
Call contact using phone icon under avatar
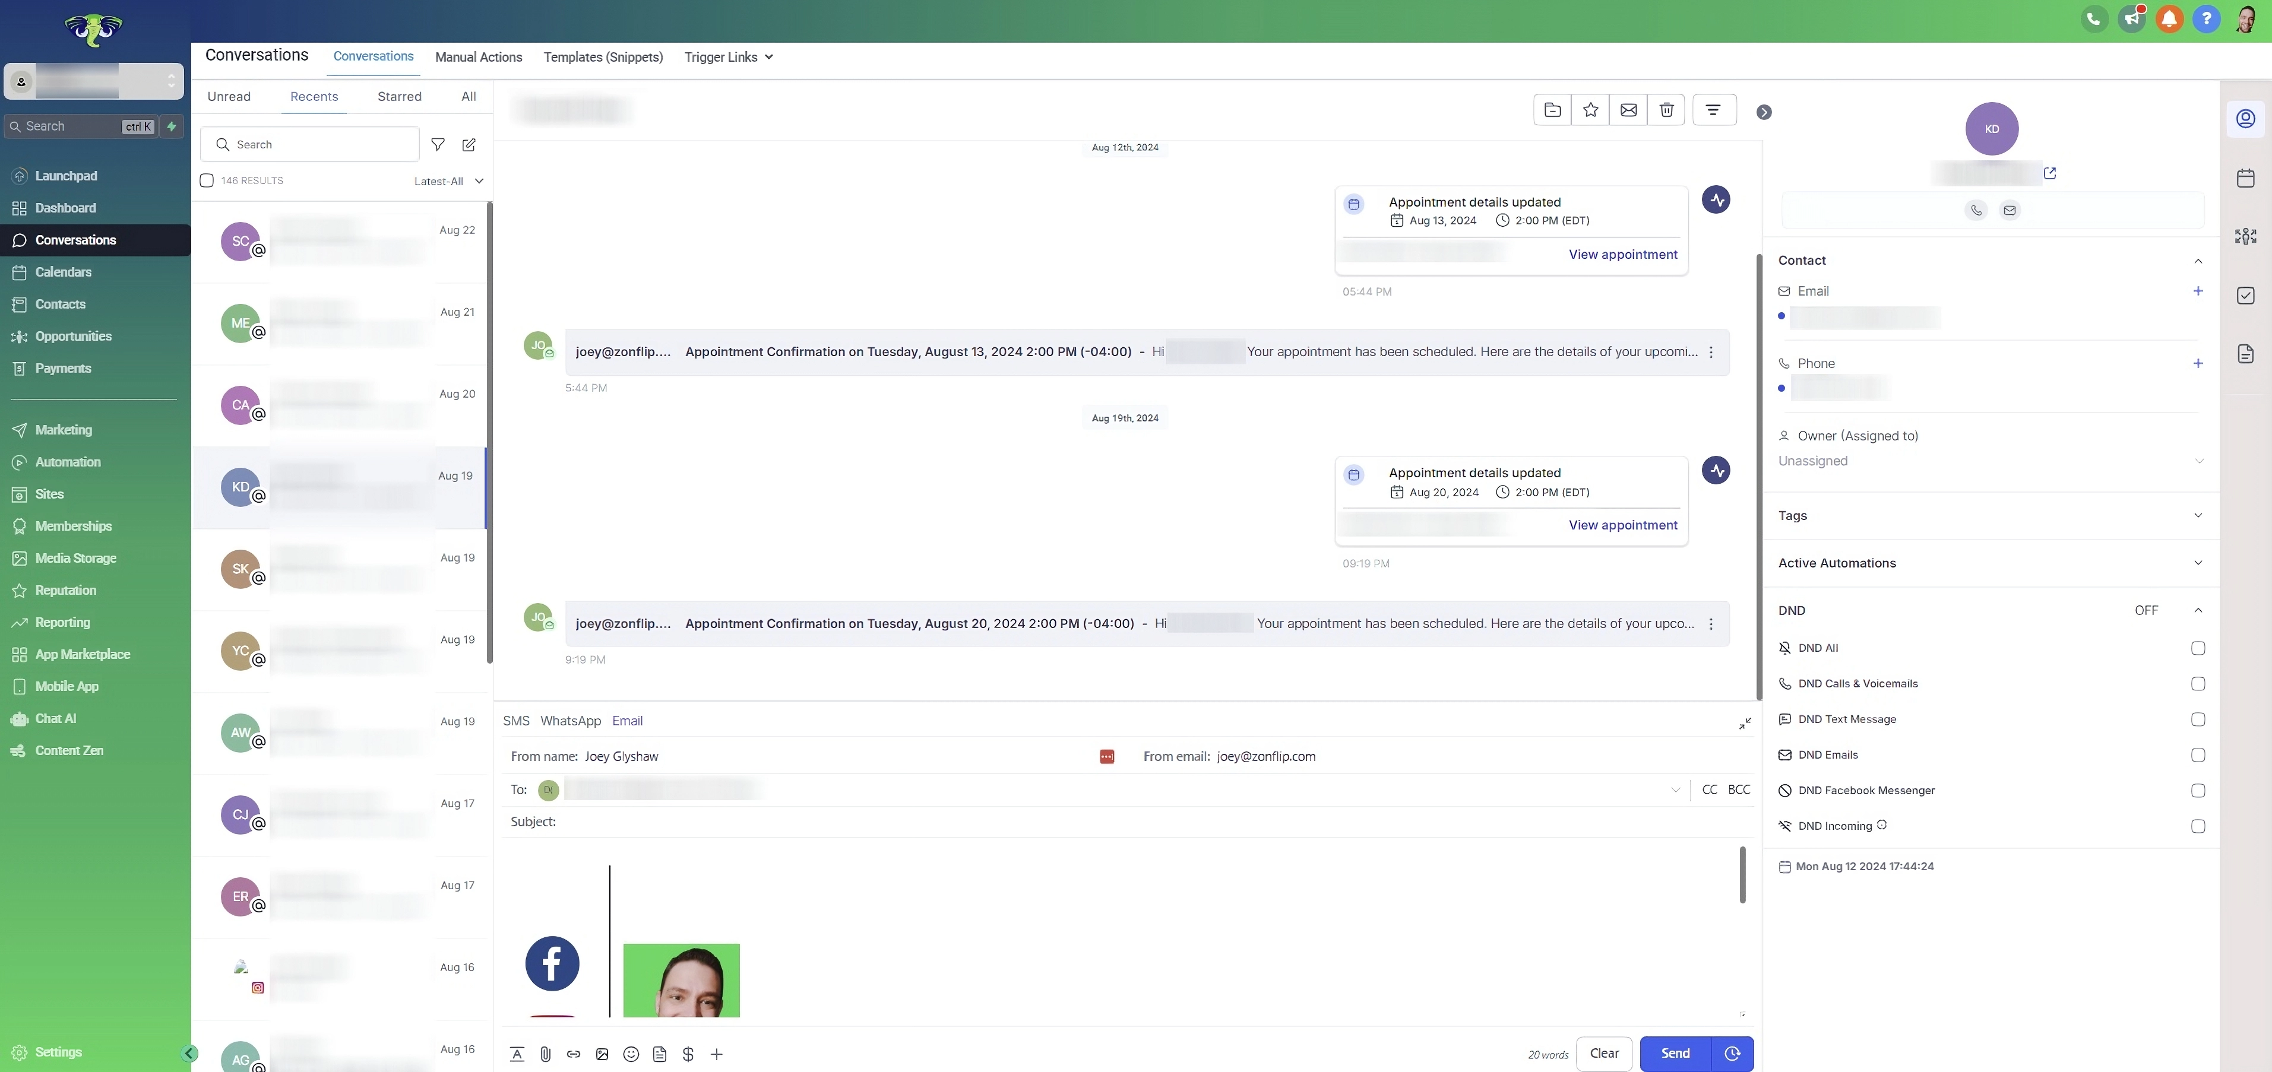[x=1976, y=210]
